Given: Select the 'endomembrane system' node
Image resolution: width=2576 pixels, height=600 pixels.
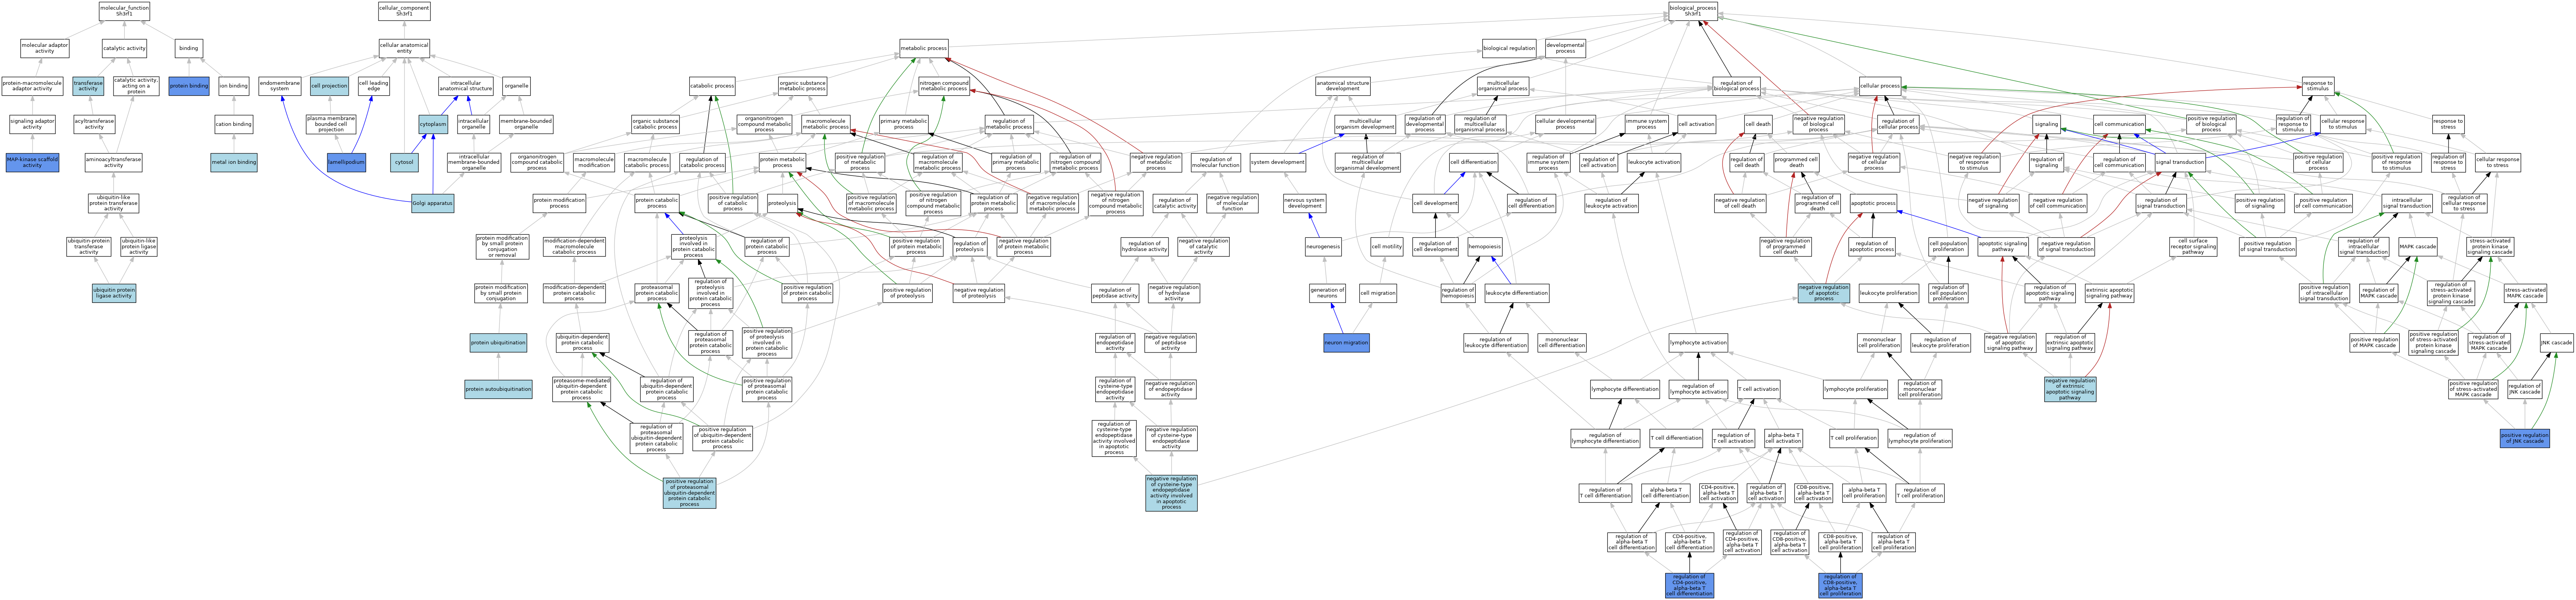Looking at the screenshot, I should (280, 86).
